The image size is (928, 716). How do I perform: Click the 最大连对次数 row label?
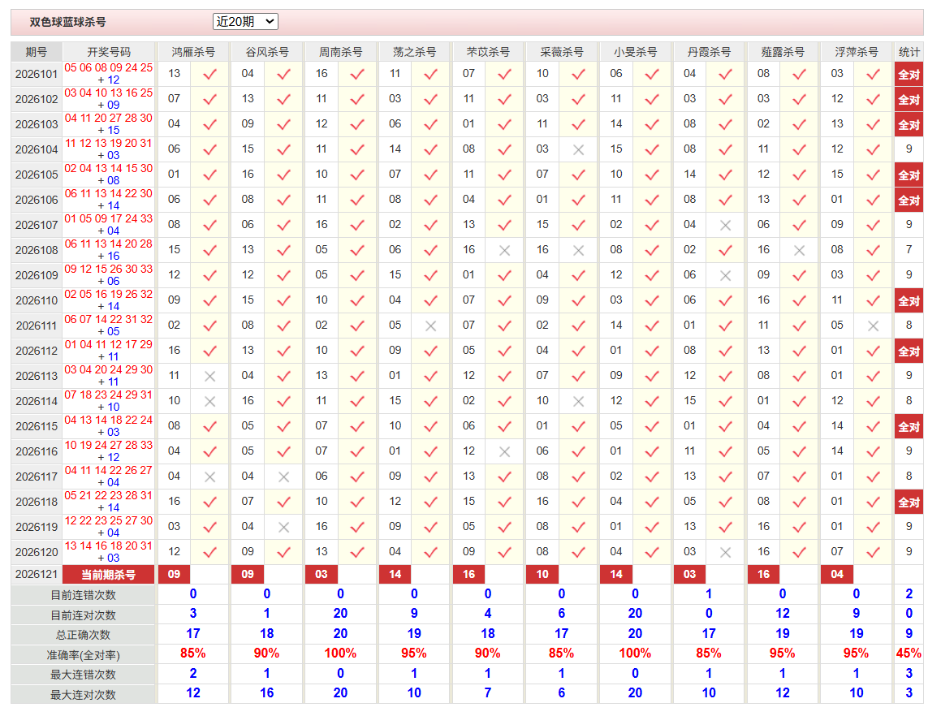coord(84,695)
